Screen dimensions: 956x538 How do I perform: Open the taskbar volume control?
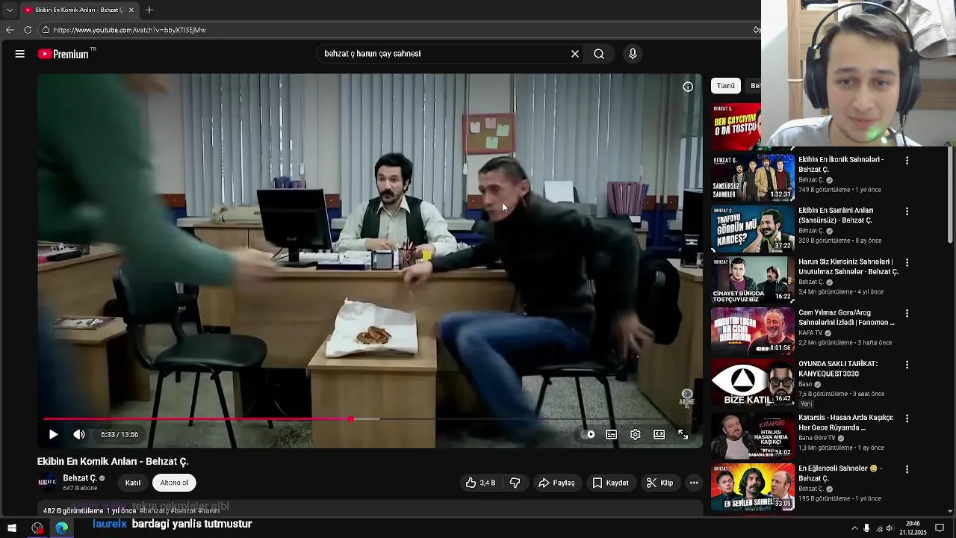click(x=890, y=528)
